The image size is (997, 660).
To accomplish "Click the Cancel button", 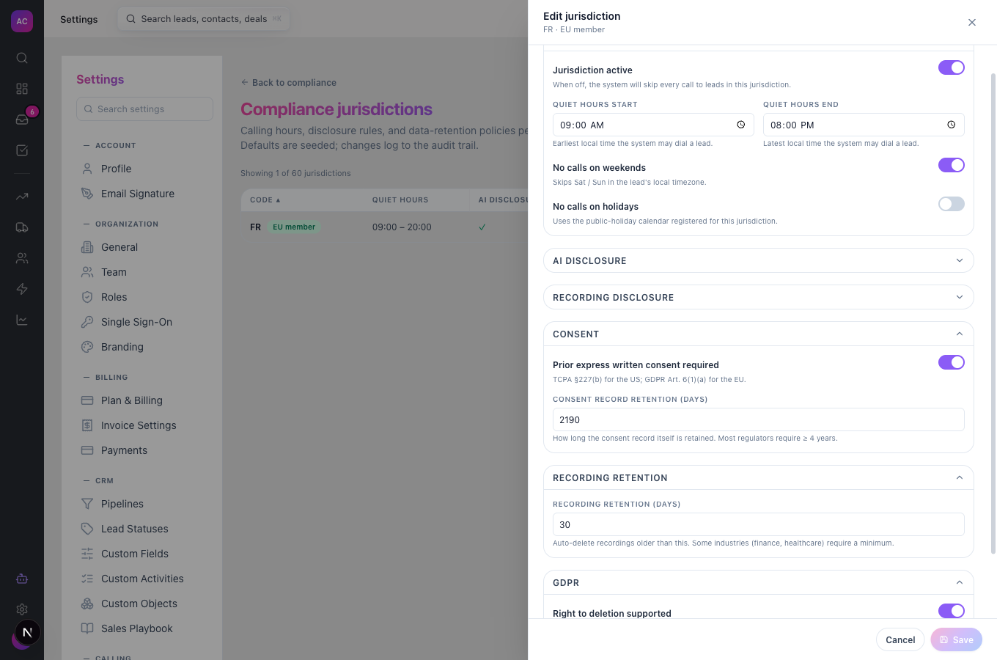I will point(900,639).
